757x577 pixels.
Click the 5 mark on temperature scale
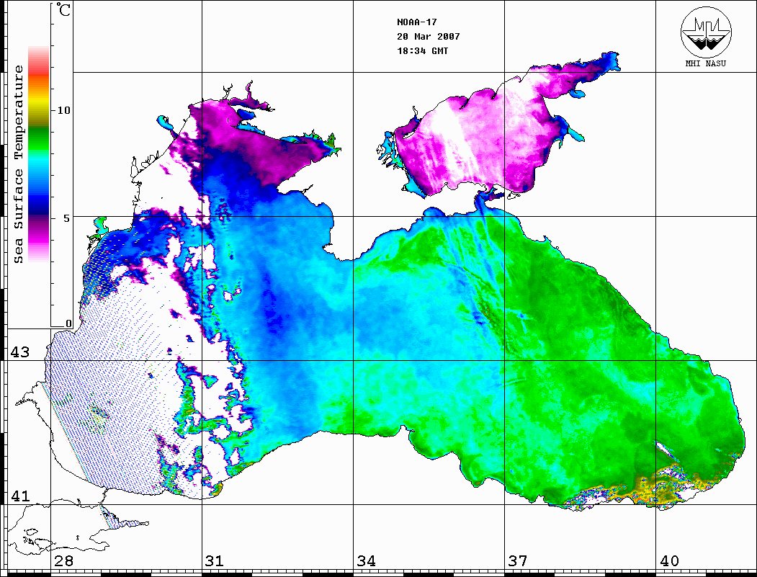click(66, 218)
